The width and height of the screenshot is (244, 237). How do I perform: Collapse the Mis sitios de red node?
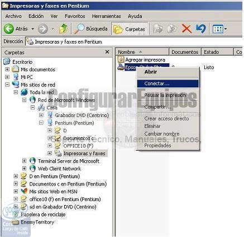(x=7, y=85)
